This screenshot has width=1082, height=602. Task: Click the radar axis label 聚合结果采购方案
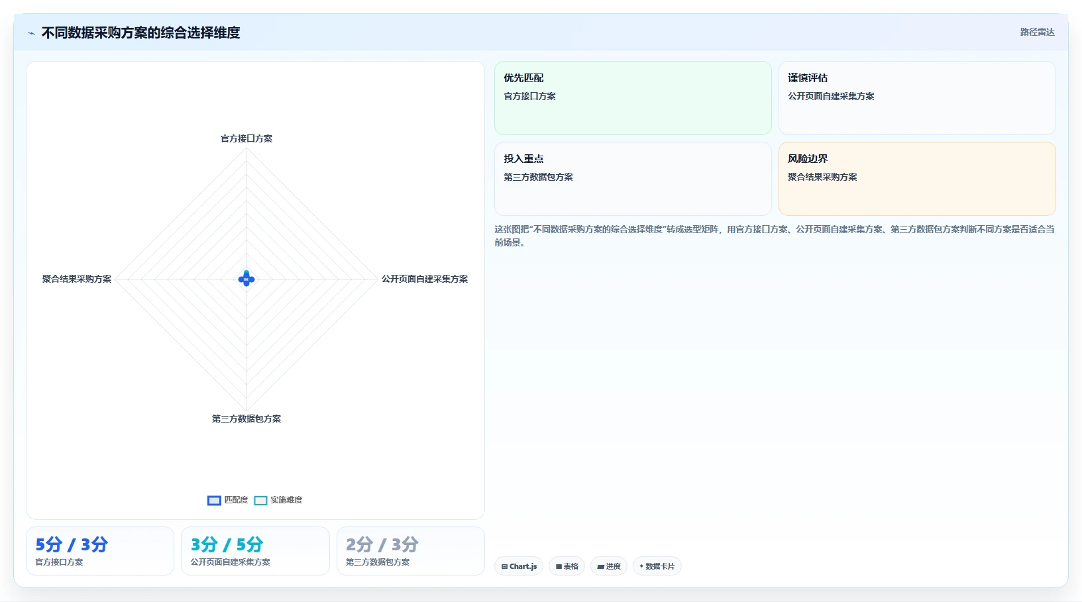coord(77,279)
